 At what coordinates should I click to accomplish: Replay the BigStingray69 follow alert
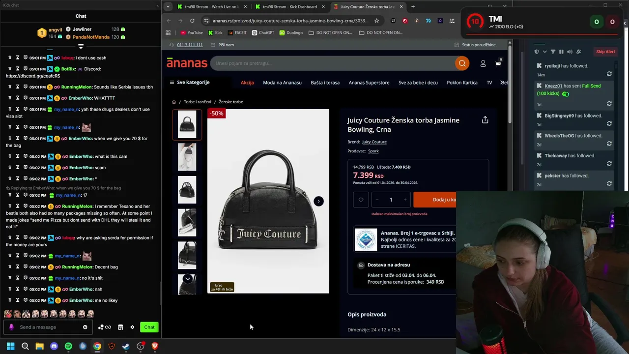point(609,124)
